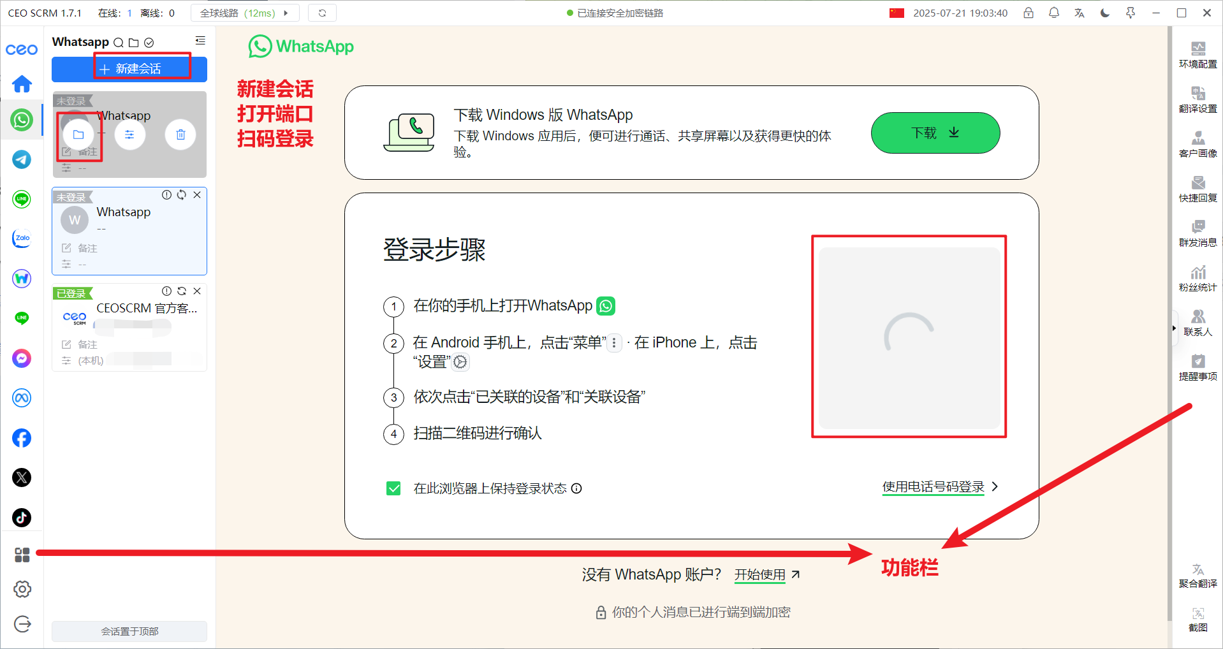Select the 已登录 CEOSCRM 官方客 session card
1223x649 pixels.
point(129,328)
